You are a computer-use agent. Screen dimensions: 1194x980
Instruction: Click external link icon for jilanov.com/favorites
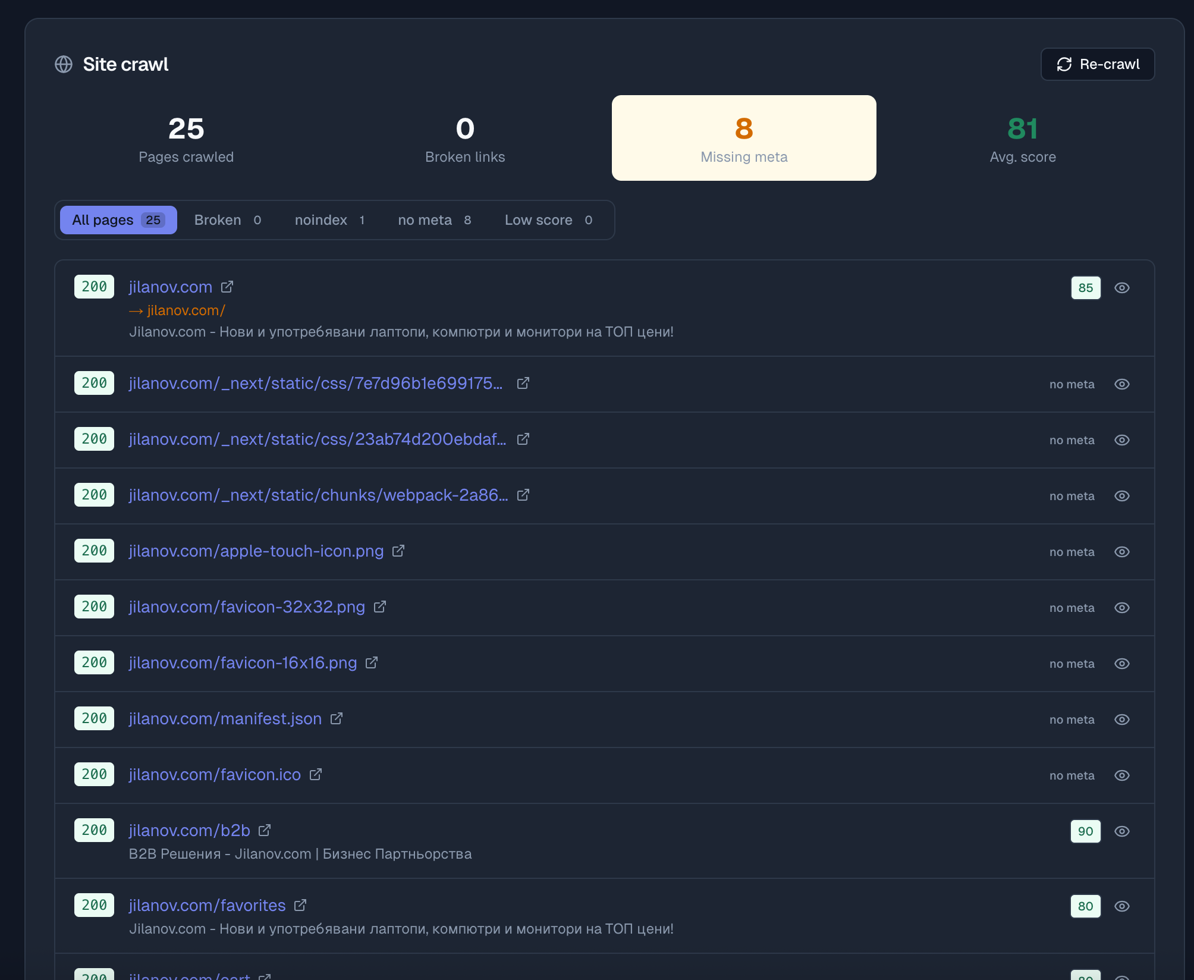301,905
